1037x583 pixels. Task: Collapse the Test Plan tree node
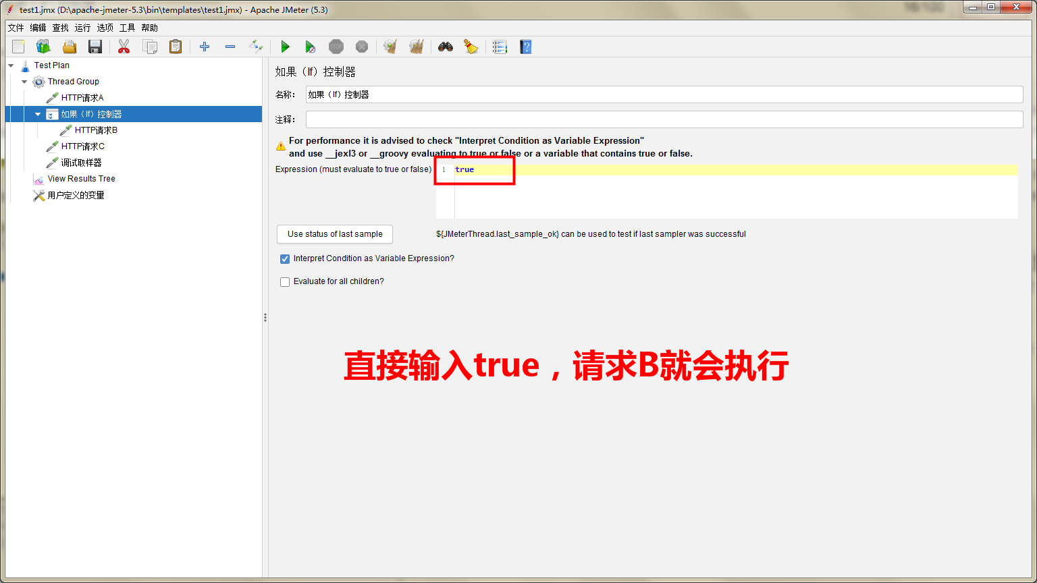10,65
